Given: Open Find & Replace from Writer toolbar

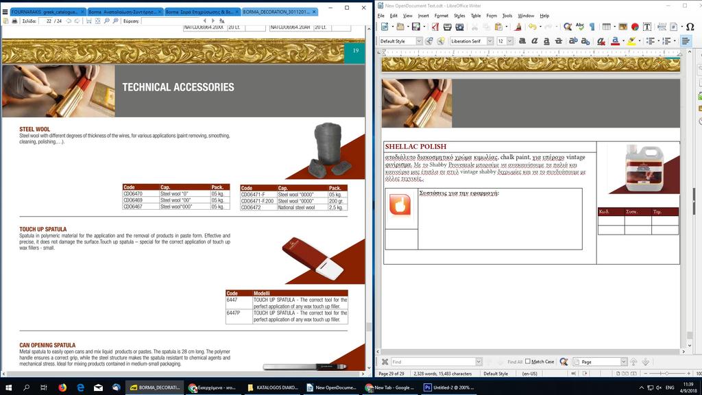Looking at the screenshot, I should (568, 27).
